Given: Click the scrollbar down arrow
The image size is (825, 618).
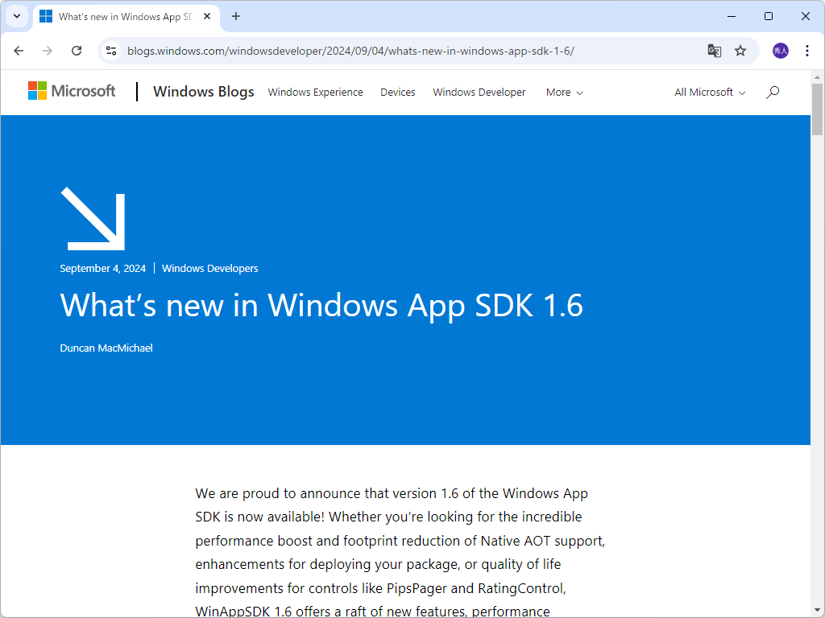Looking at the screenshot, I should pyautogui.click(x=817, y=611).
